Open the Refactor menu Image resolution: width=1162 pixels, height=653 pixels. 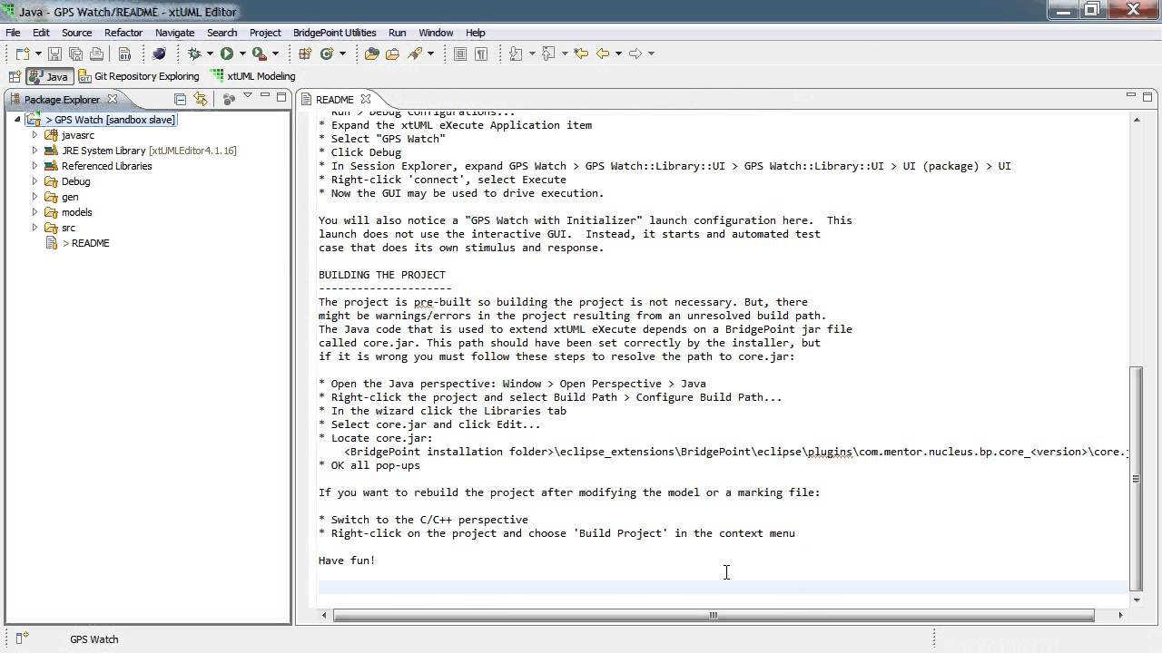[x=123, y=33]
